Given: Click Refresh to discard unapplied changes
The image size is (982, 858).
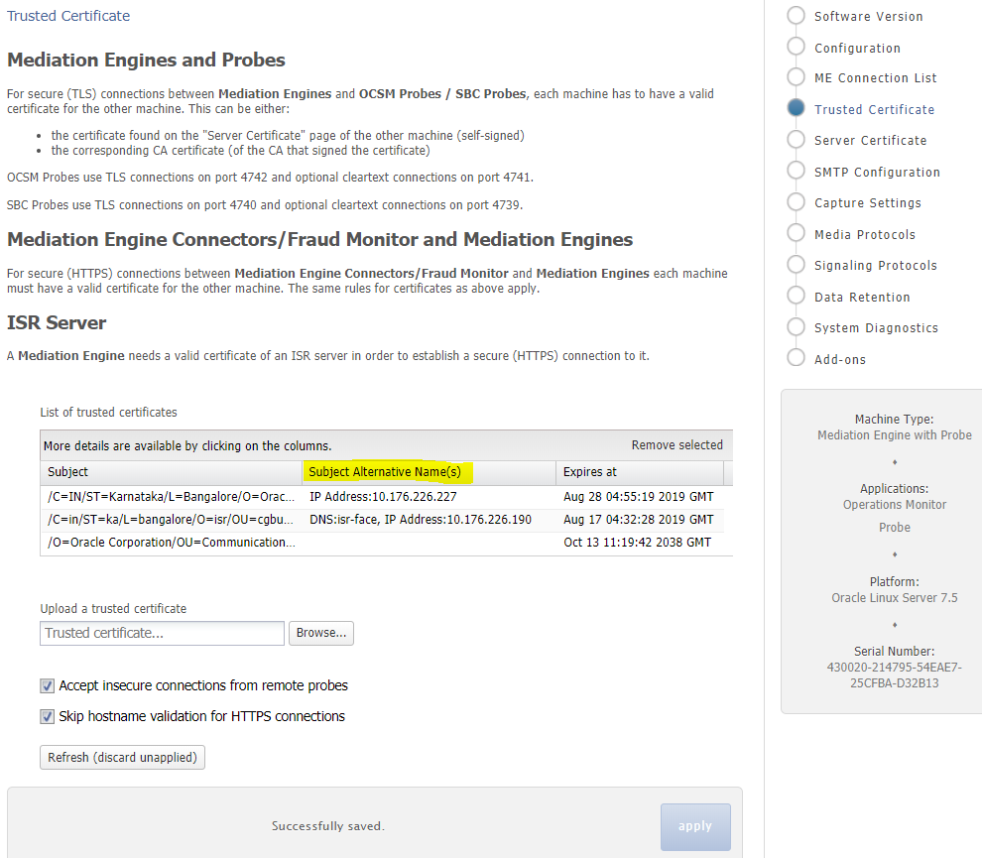Looking at the screenshot, I should pos(122,757).
